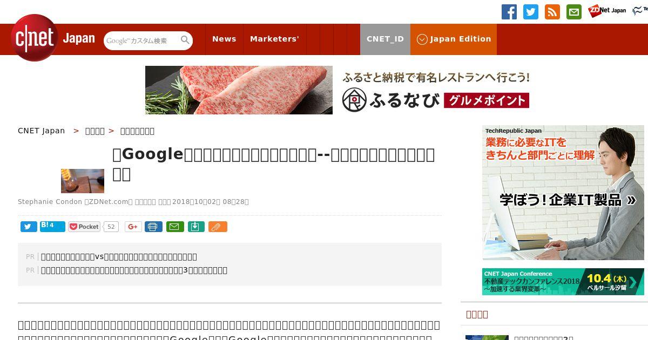Submit search with magnifier icon
Image resolution: width=648 pixels, height=340 pixels.
(x=185, y=40)
